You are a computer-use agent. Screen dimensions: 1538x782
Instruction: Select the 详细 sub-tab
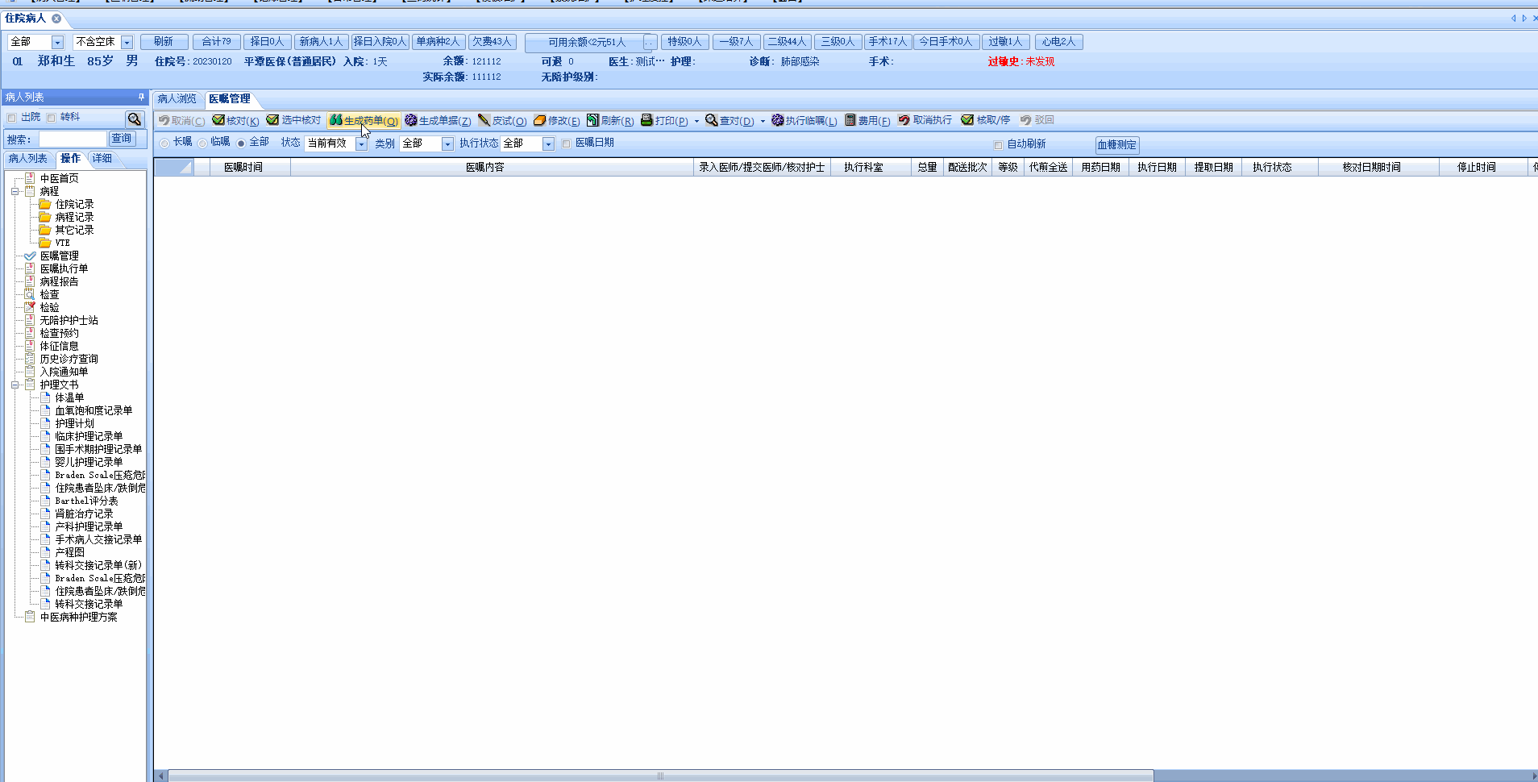(x=102, y=158)
